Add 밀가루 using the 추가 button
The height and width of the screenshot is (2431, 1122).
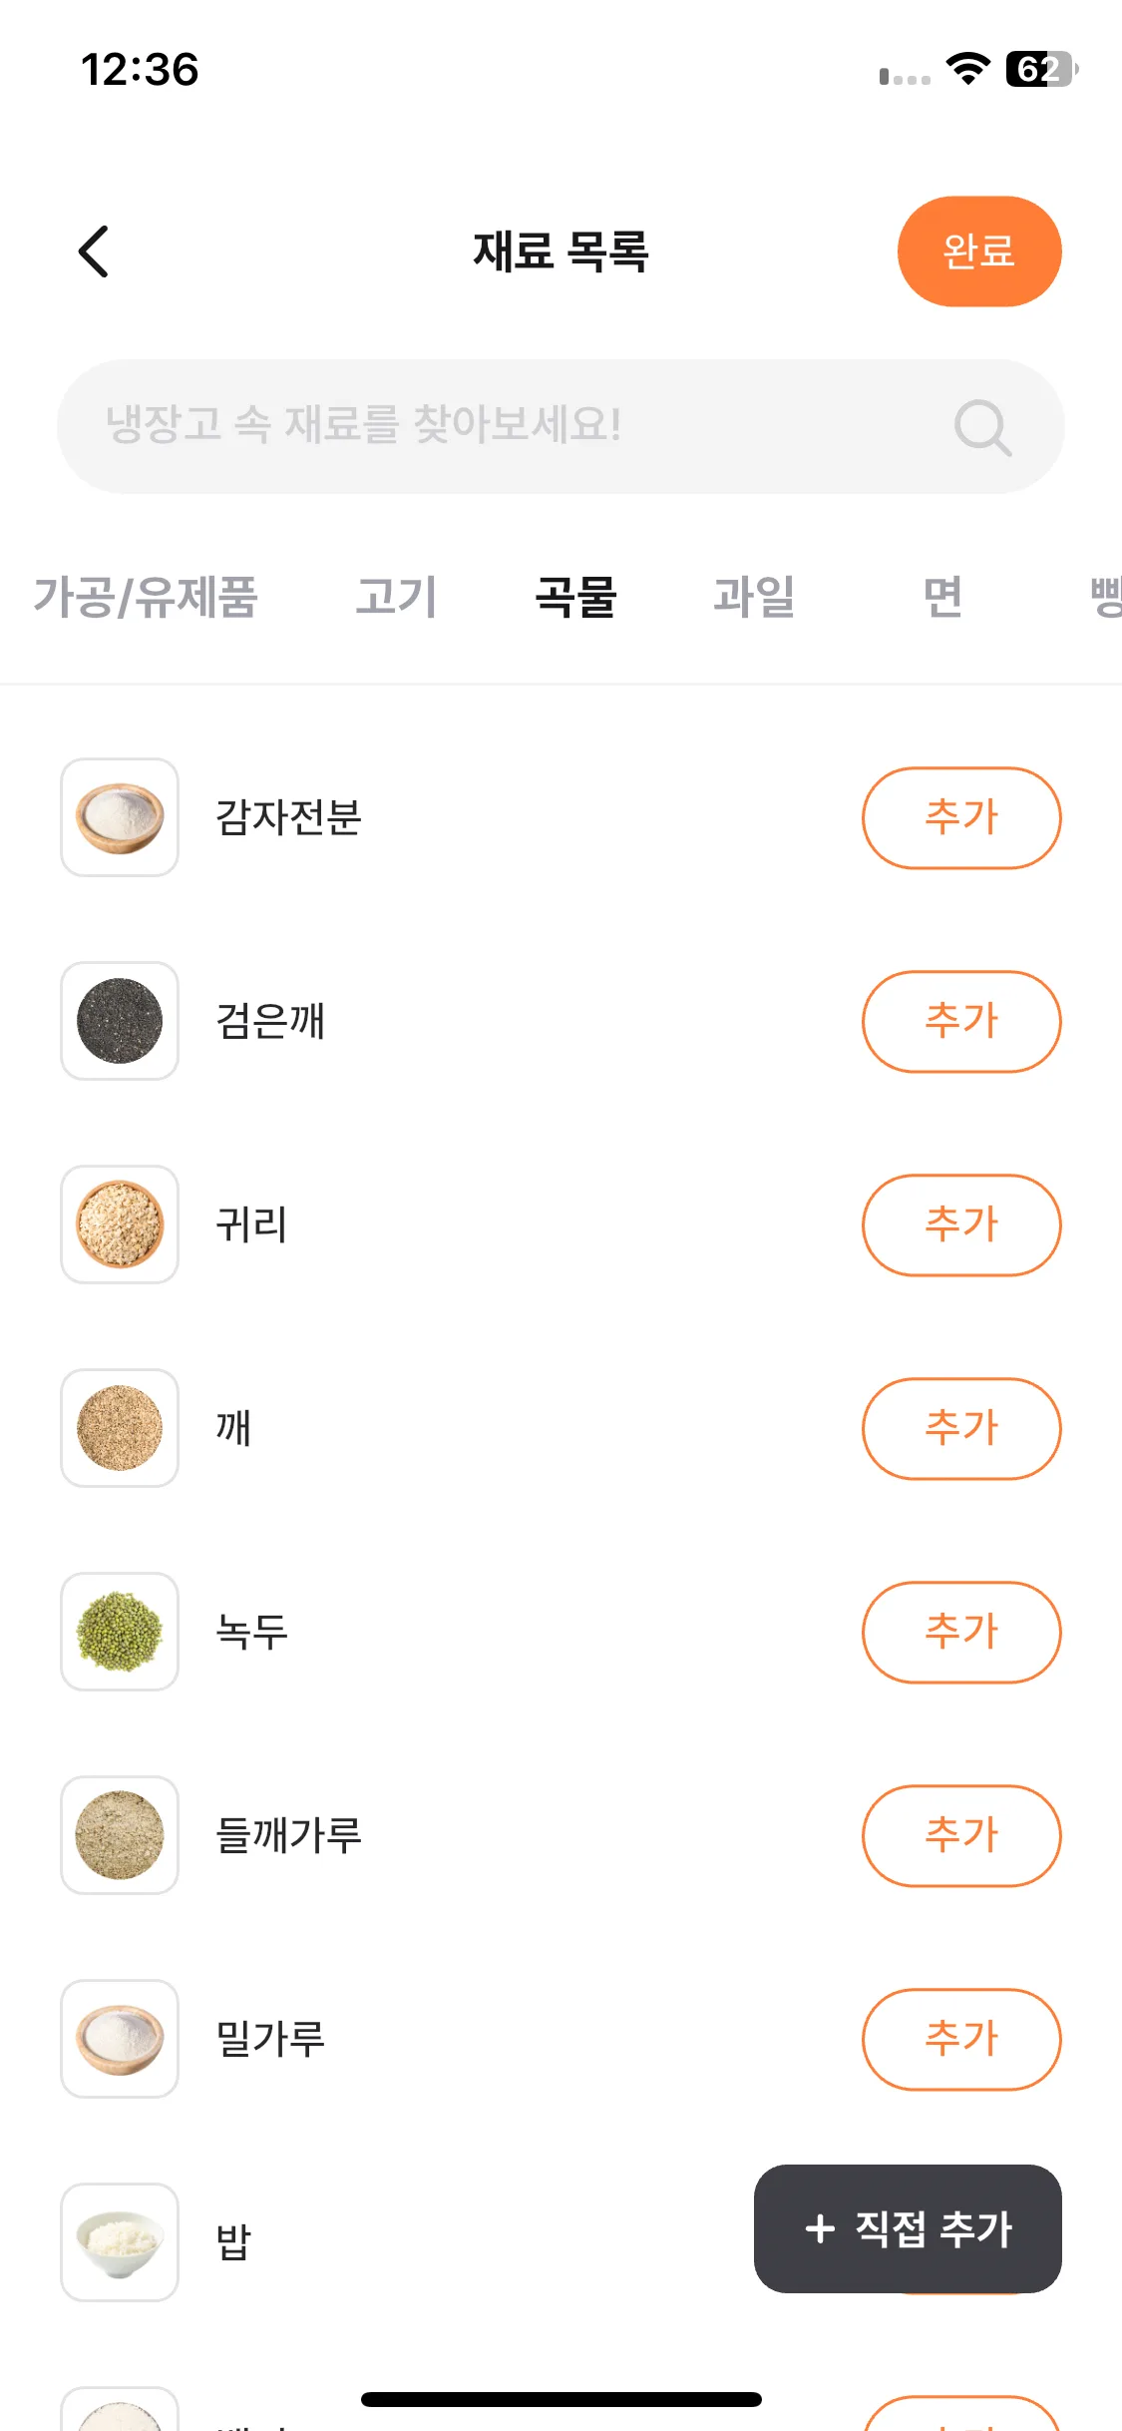(961, 2039)
